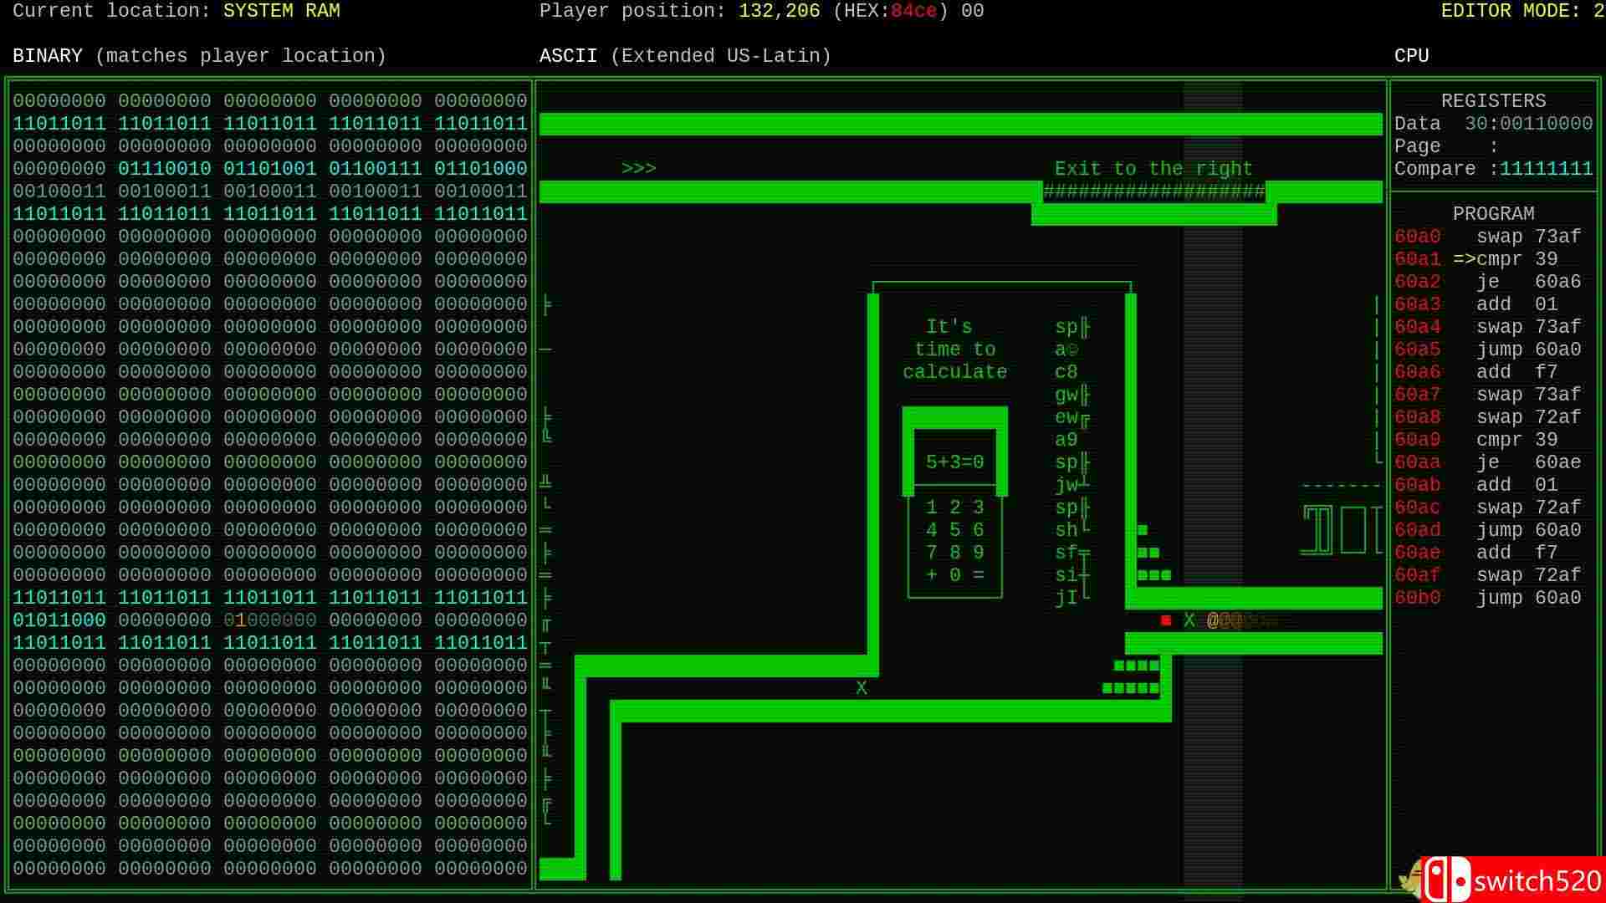Screen dimensions: 1606x903
Task: Select program line 60a7 swap 73af
Action: [1488, 395]
